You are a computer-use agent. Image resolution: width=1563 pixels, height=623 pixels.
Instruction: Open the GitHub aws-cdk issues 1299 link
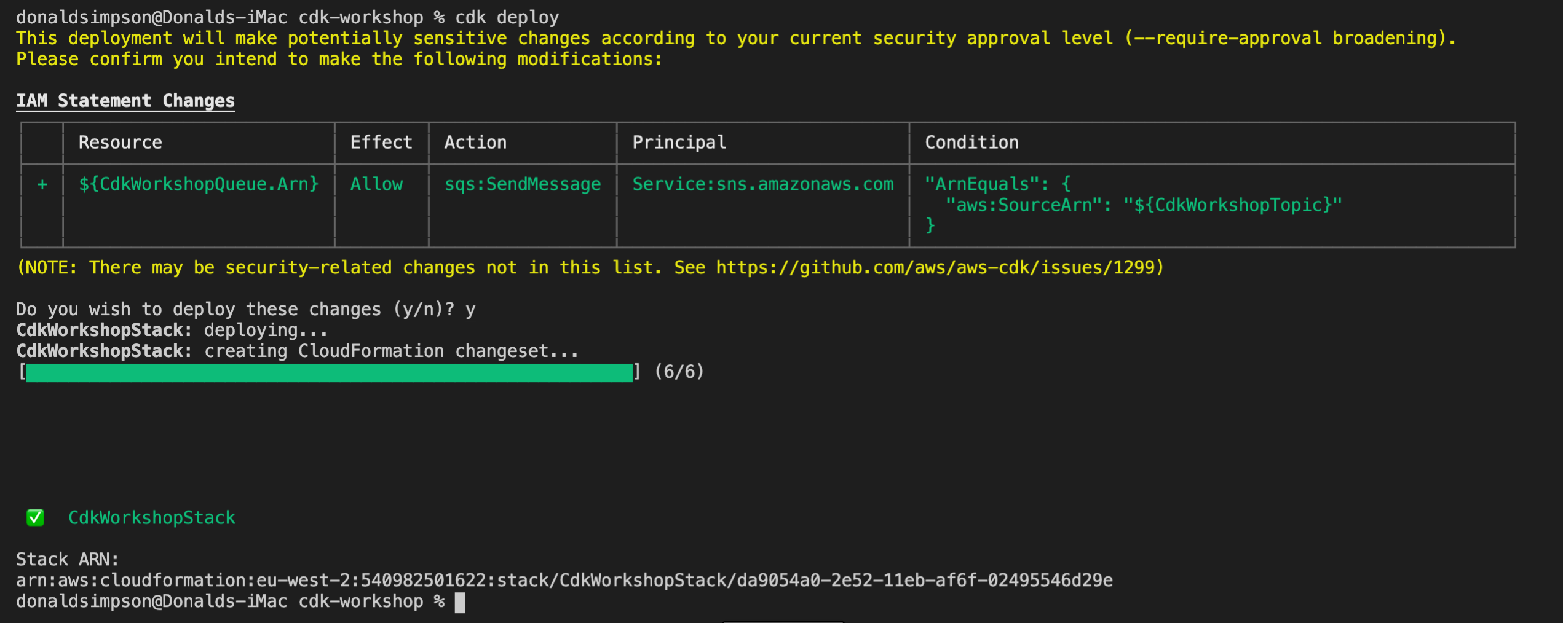939,268
